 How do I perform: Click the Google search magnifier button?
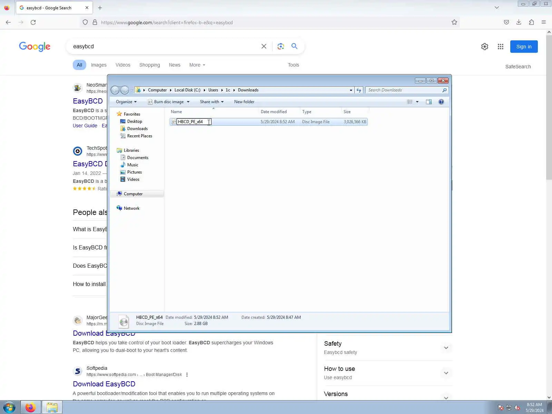(x=294, y=46)
